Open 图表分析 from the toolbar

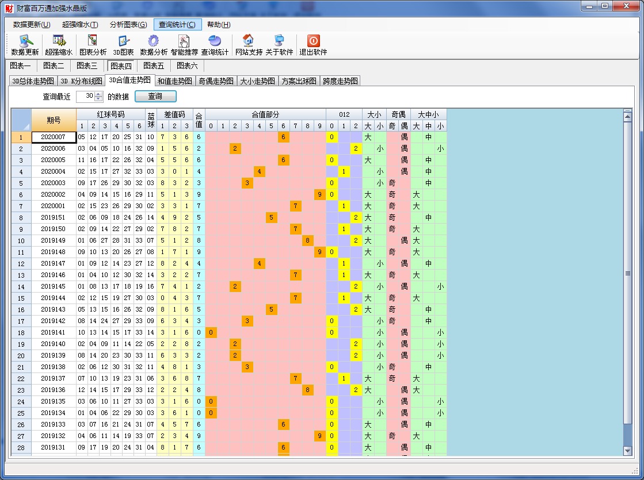[x=93, y=41]
